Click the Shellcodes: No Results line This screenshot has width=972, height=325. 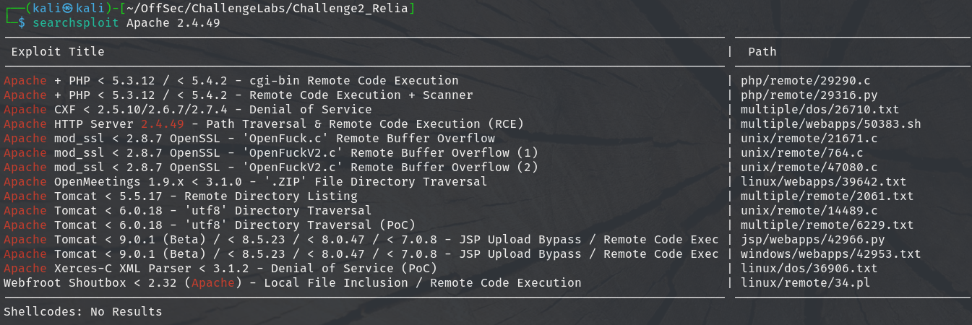coord(83,312)
